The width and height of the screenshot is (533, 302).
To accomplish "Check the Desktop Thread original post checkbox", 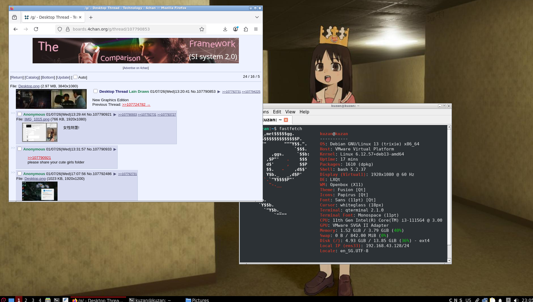I will [95, 91].
